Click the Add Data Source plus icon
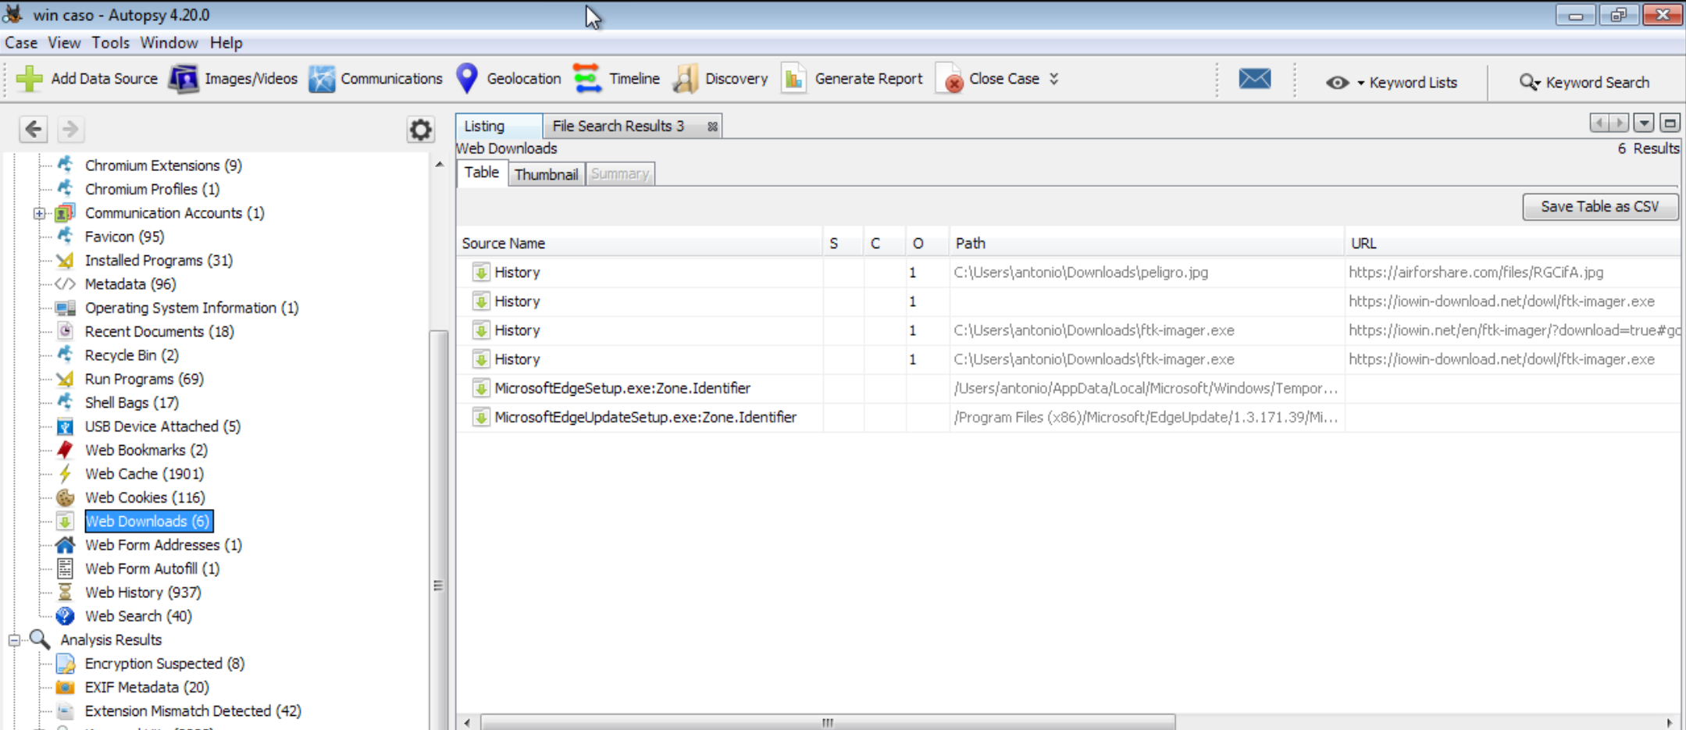Image resolution: width=1686 pixels, height=730 pixels. (x=30, y=79)
